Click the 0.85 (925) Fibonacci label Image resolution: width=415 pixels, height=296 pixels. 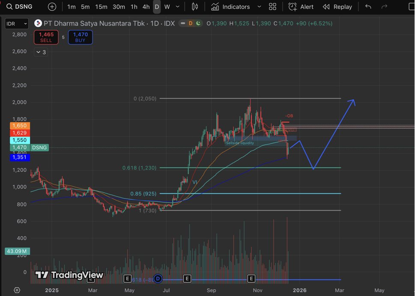point(143,194)
